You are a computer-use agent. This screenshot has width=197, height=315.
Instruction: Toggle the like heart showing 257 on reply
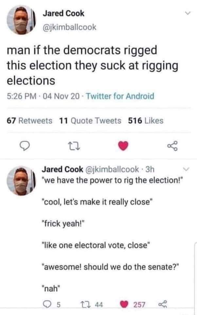pyautogui.click(x=133, y=304)
